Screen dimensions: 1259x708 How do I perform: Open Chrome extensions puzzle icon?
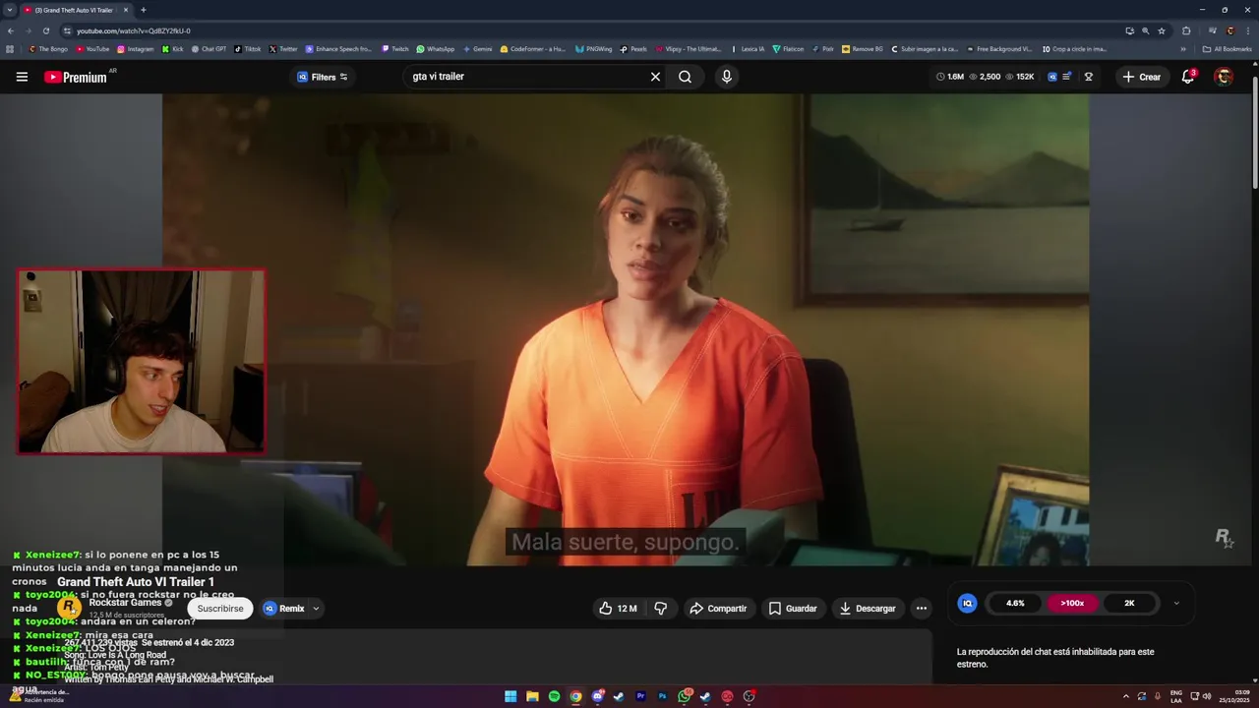pyautogui.click(x=1186, y=30)
